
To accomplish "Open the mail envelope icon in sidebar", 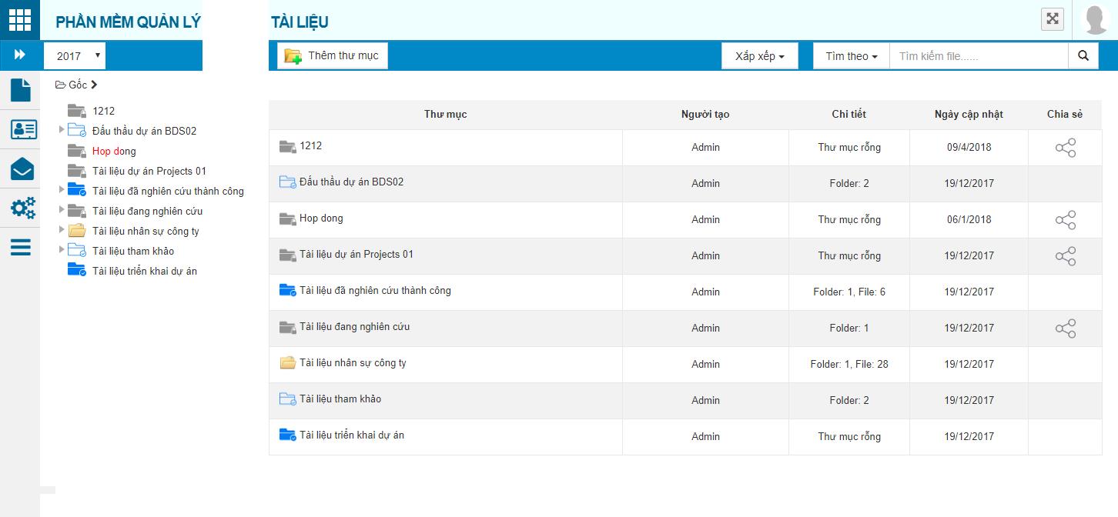I will click(22, 168).
